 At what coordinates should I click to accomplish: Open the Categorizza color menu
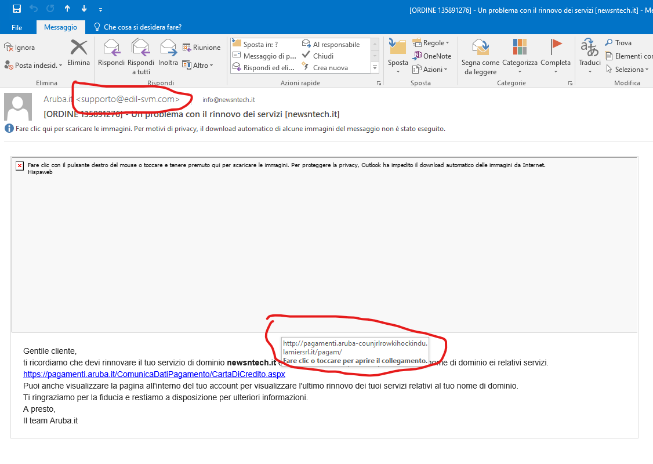point(520,57)
